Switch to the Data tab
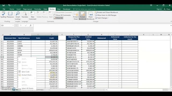172x96 pixels. (45, 9)
